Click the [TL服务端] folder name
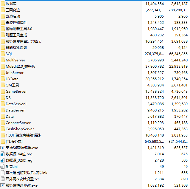This screenshot has width=190, height=189. click(14, 141)
